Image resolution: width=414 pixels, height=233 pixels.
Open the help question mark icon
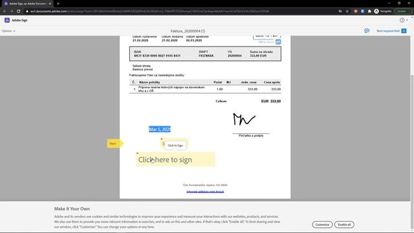(402, 20)
